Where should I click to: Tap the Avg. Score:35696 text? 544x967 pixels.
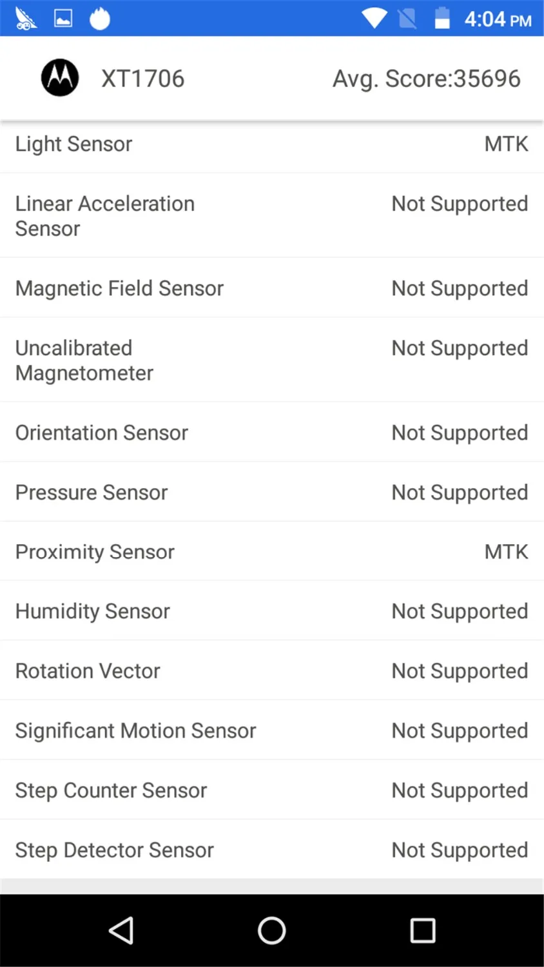point(427,79)
